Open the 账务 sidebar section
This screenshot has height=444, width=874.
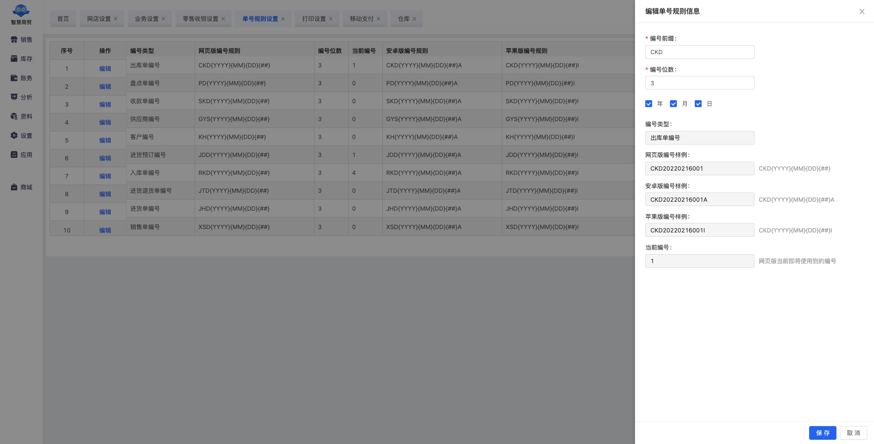pyautogui.click(x=21, y=78)
